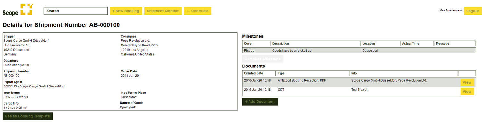Log out via the Logout button
This screenshot has height=124, width=482.
[473, 11]
